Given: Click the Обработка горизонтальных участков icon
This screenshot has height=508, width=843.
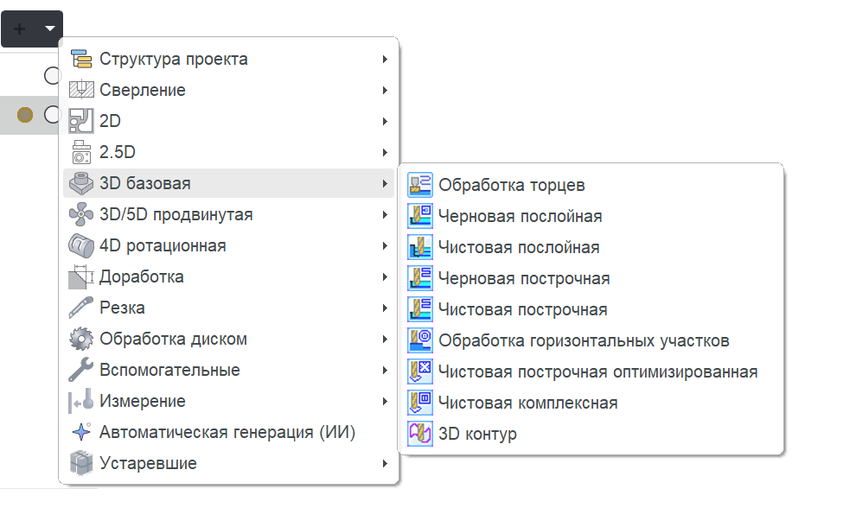Looking at the screenshot, I should 420,340.
